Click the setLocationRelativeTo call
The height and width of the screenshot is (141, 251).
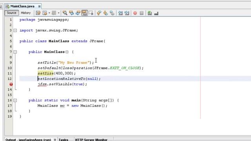coord(69,79)
